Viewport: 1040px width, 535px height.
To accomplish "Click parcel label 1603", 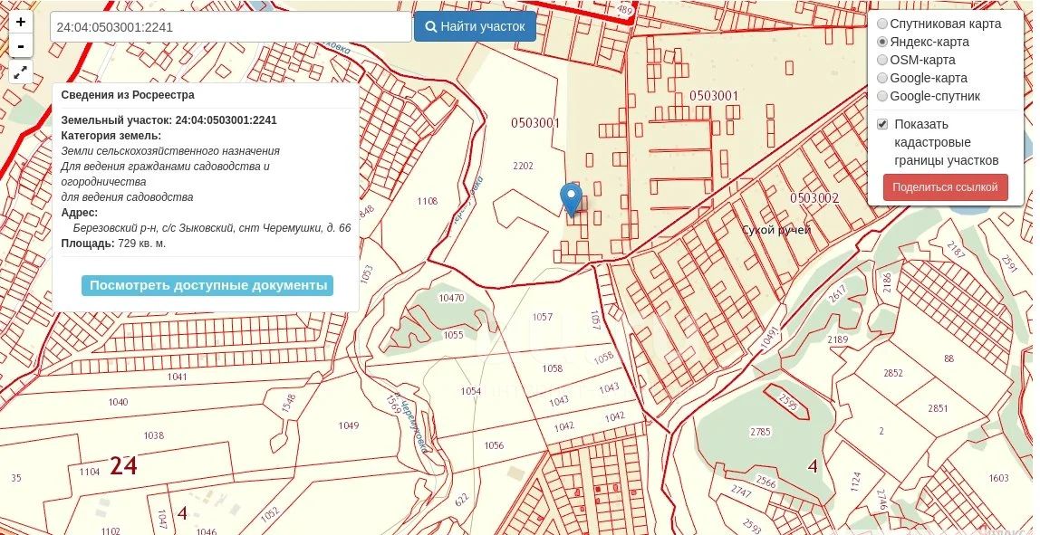I will tap(998, 478).
